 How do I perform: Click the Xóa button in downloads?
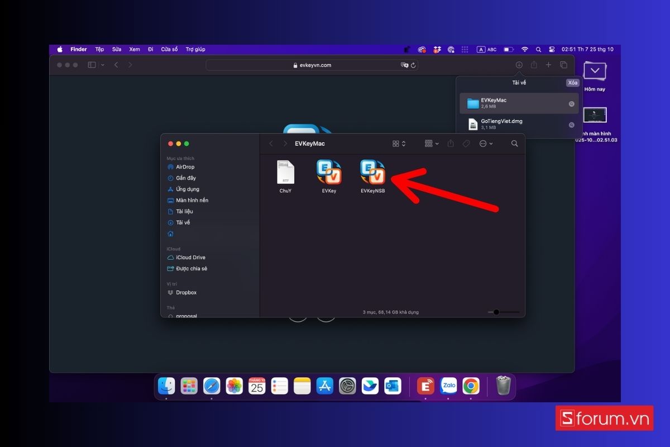coord(572,83)
